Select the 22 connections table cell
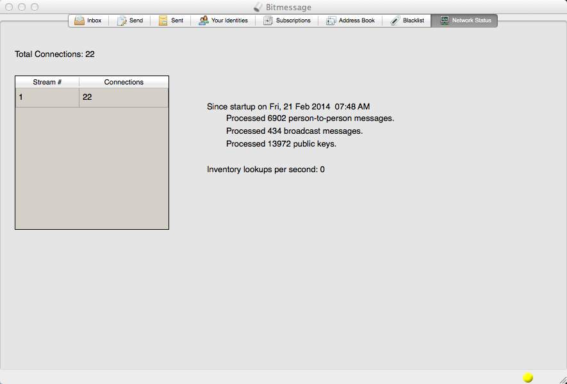 click(x=124, y=97)
